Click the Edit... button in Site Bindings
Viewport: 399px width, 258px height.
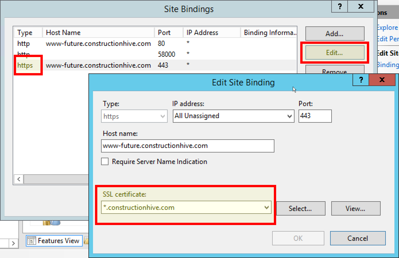coord(335,53)
